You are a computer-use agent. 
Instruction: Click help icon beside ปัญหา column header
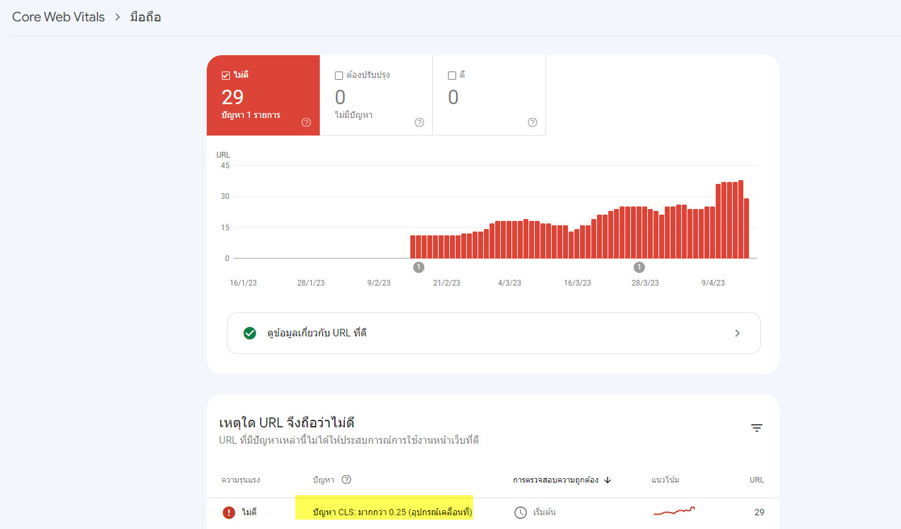pos(346,479)
